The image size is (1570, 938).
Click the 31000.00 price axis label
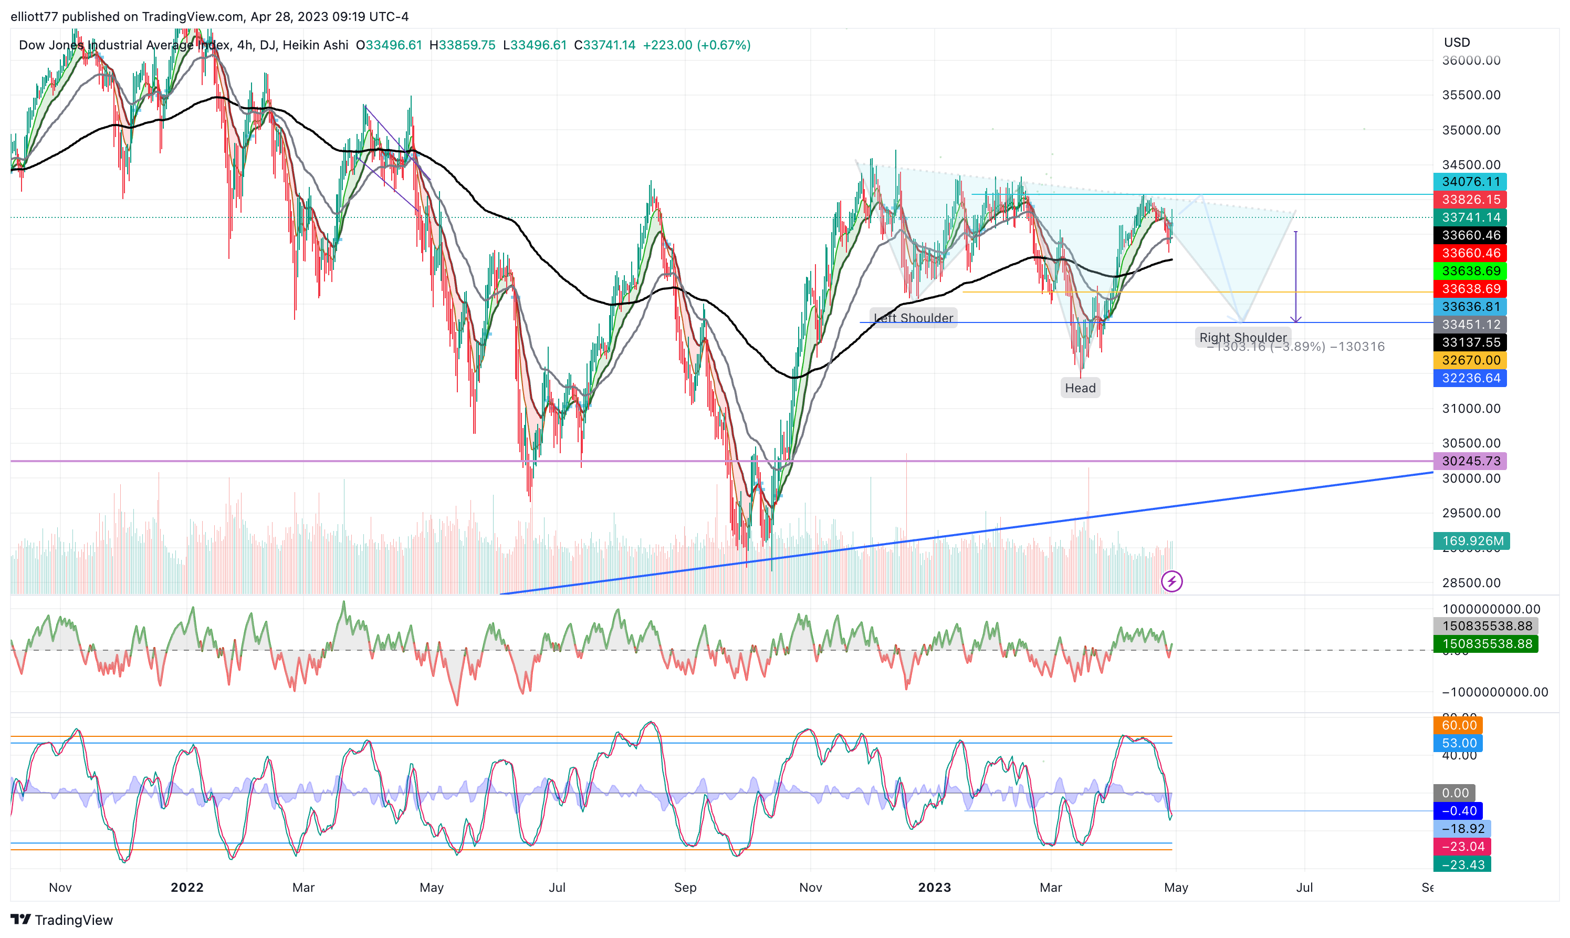[1471, 408]
